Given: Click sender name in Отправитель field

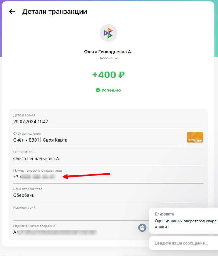Looking at the screenshot, I should pyautogui.click(x=37, y=159).
